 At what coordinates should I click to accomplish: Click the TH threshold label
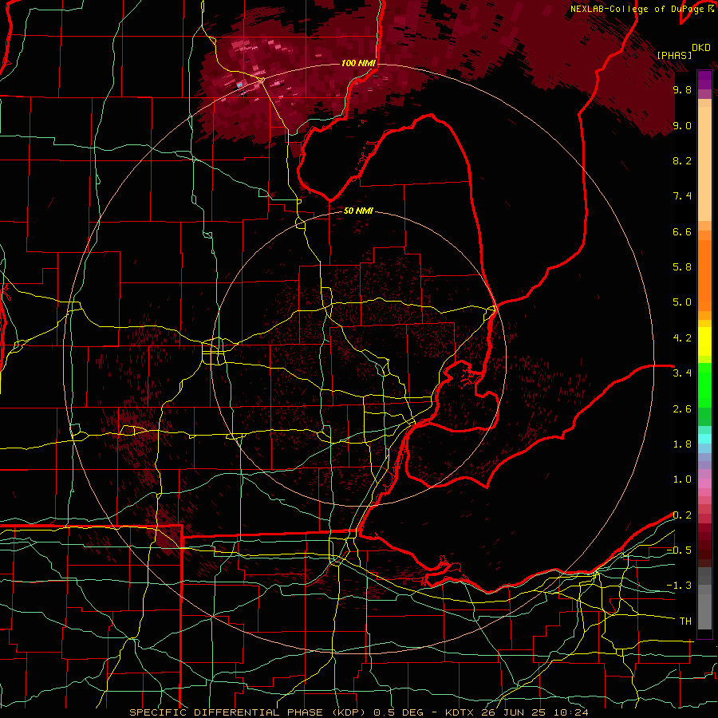pos(685,621)
